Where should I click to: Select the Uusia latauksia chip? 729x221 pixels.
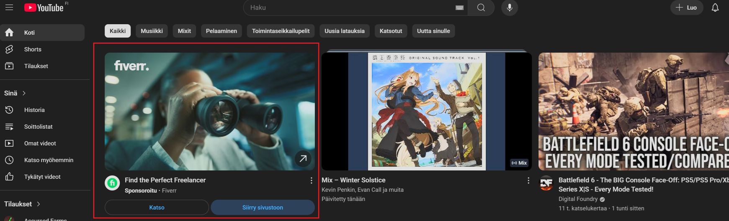(345, 31)
